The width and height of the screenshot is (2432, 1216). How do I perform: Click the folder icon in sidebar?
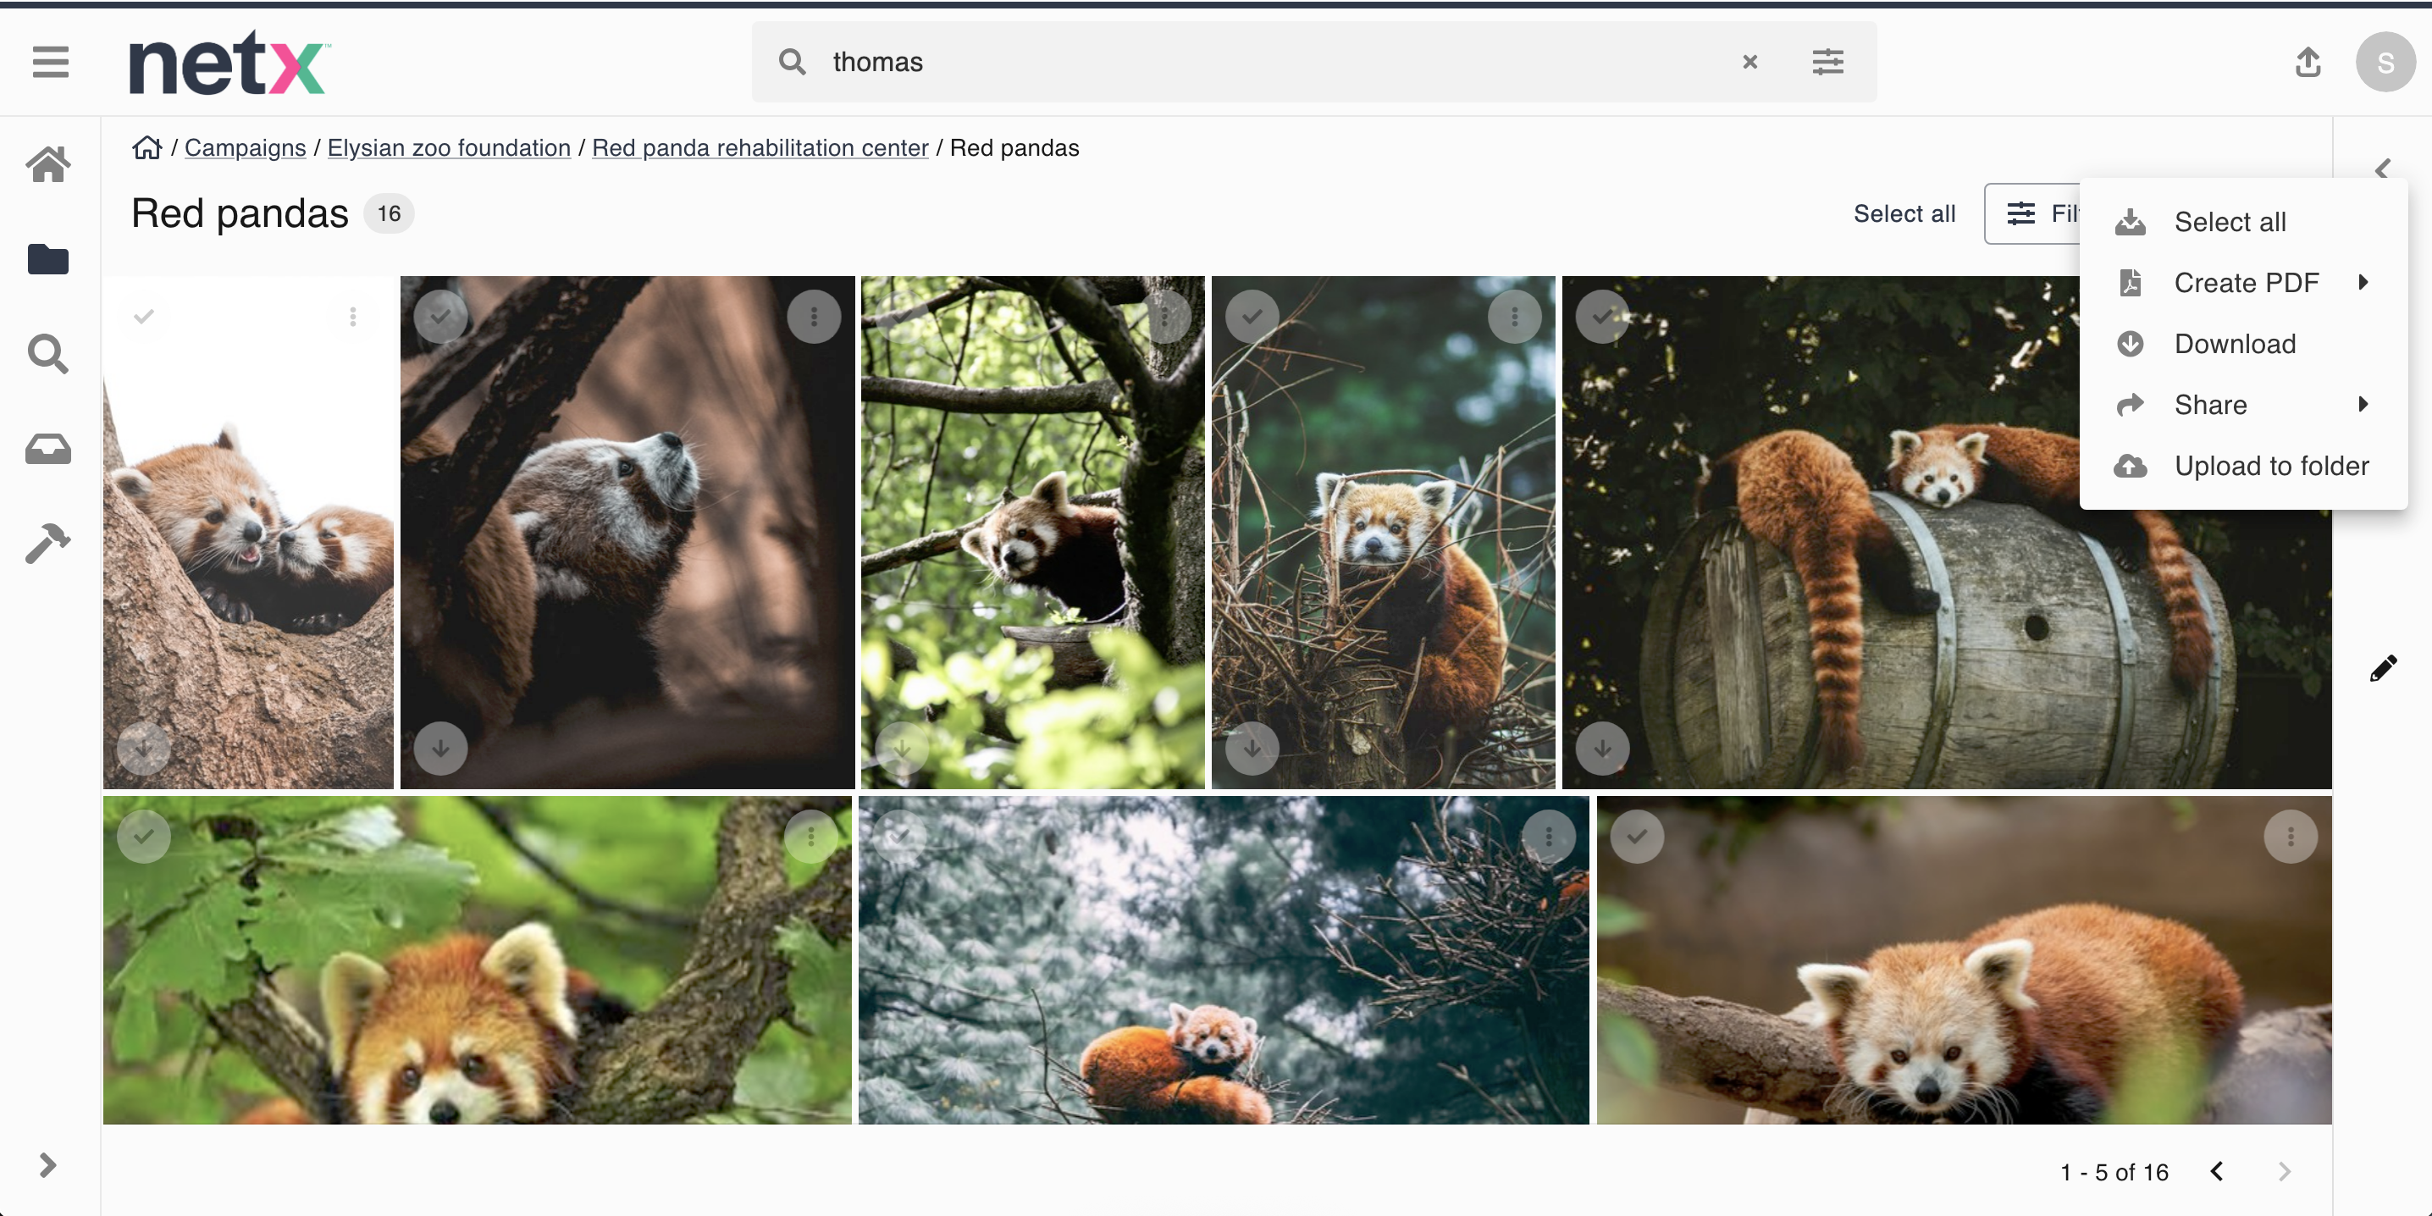[x=48, y=258]
